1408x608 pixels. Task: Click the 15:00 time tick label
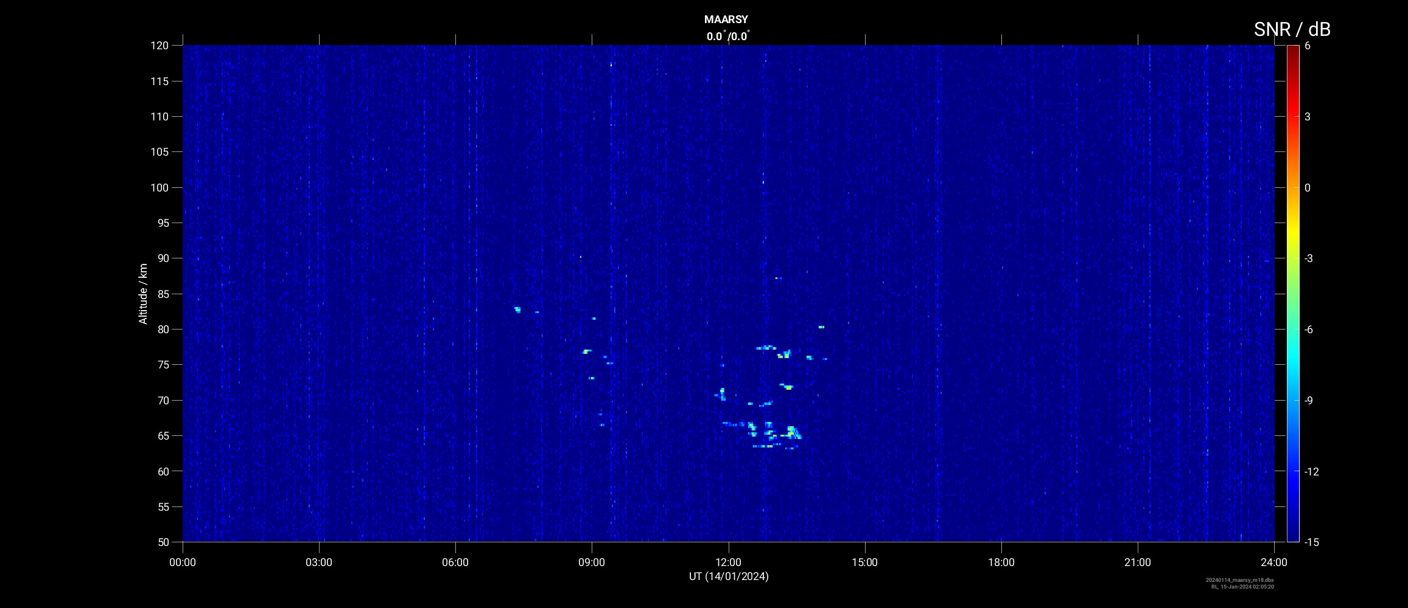coord(864,562)
